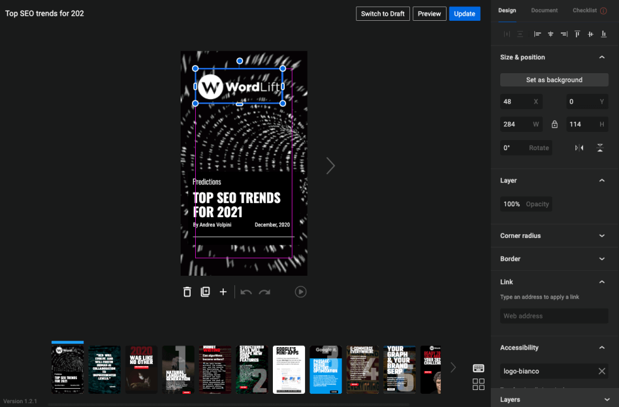Screen dimensions: 619x407
Task: Distribute selected elements vertically
Action: point(520,34)
